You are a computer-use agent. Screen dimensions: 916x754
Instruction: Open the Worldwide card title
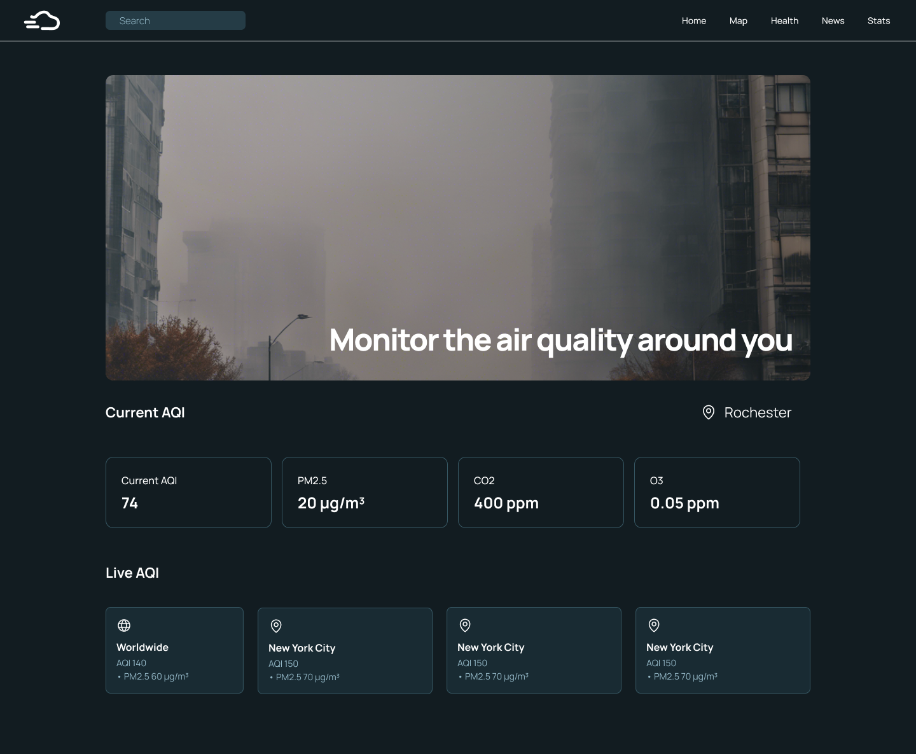(x=142, y=647)
